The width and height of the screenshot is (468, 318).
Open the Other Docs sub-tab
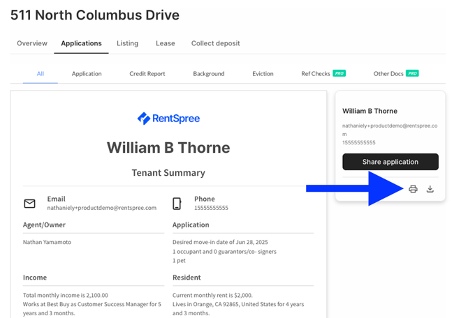click(388, 74)
